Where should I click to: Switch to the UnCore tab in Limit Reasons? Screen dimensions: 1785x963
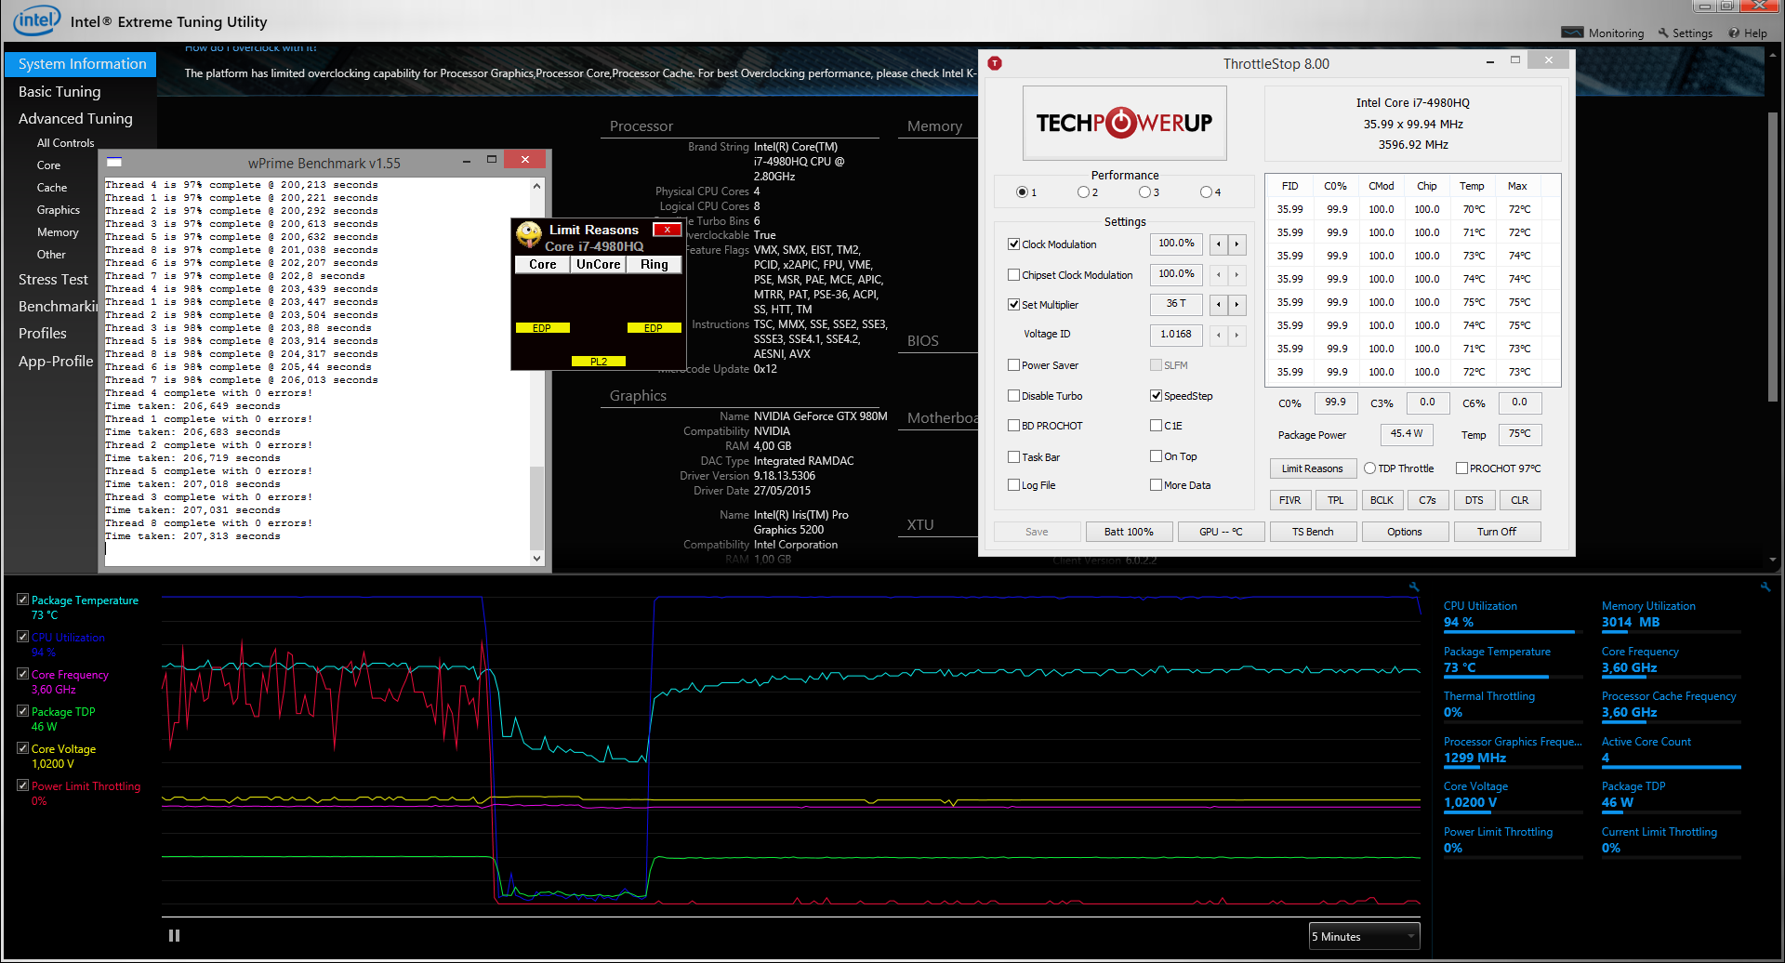(x=598, y=264)
